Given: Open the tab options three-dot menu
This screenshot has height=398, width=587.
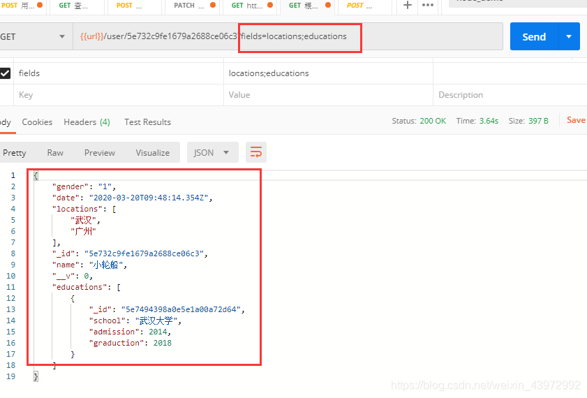Looking at the screenshot, I should point(428,6).
